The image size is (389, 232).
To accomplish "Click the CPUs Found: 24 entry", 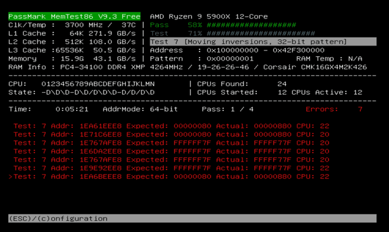I will pyautogui.click(x=242, y=84).
